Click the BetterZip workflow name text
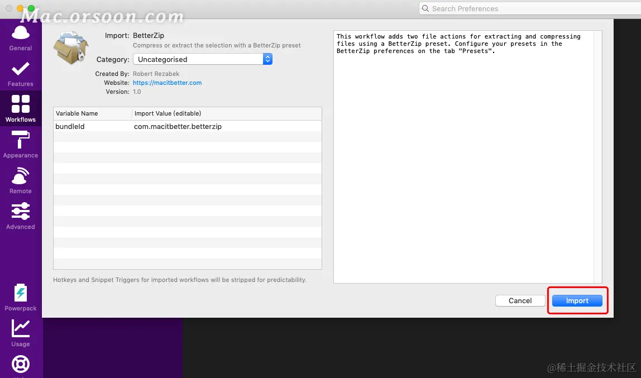The image size is (641, 378). tap(149, 36)
